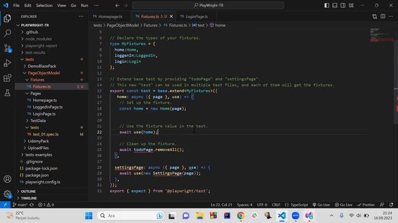The image size is (398, 223).
Task: Click the Prettier status bar item
Action: click(x=366, y=205)
